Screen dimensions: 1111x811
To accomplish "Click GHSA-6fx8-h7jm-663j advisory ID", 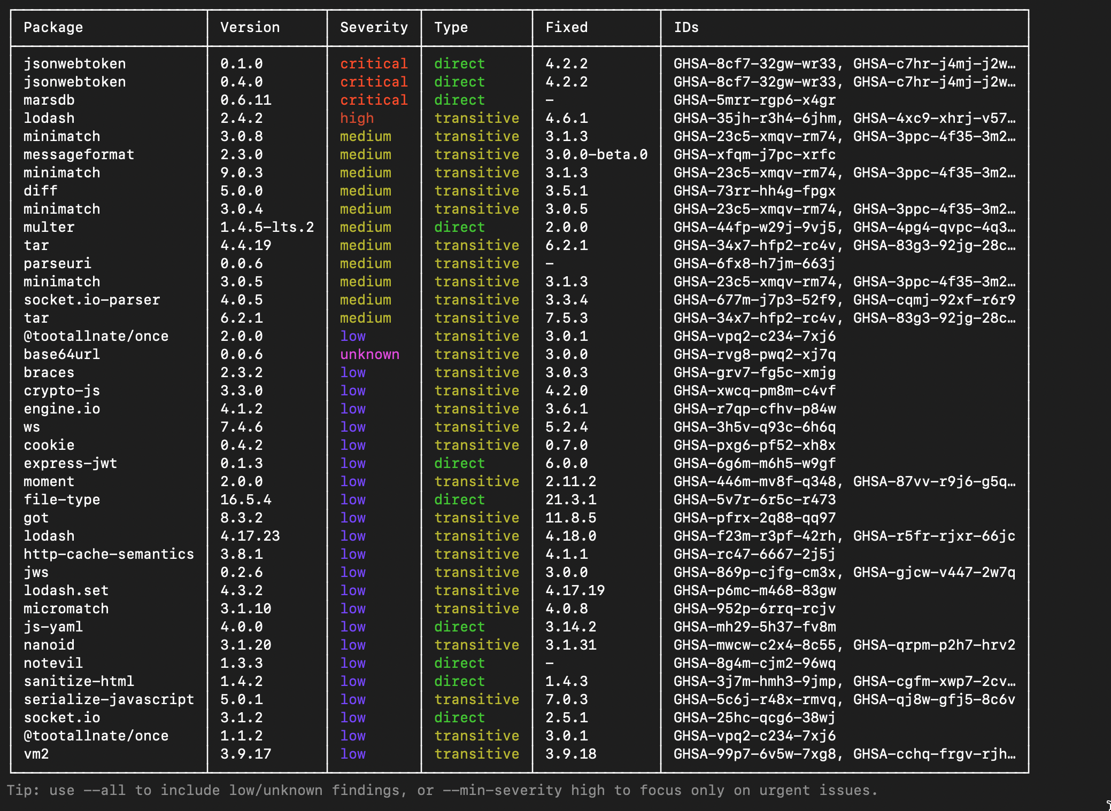I will click(755, 263).
